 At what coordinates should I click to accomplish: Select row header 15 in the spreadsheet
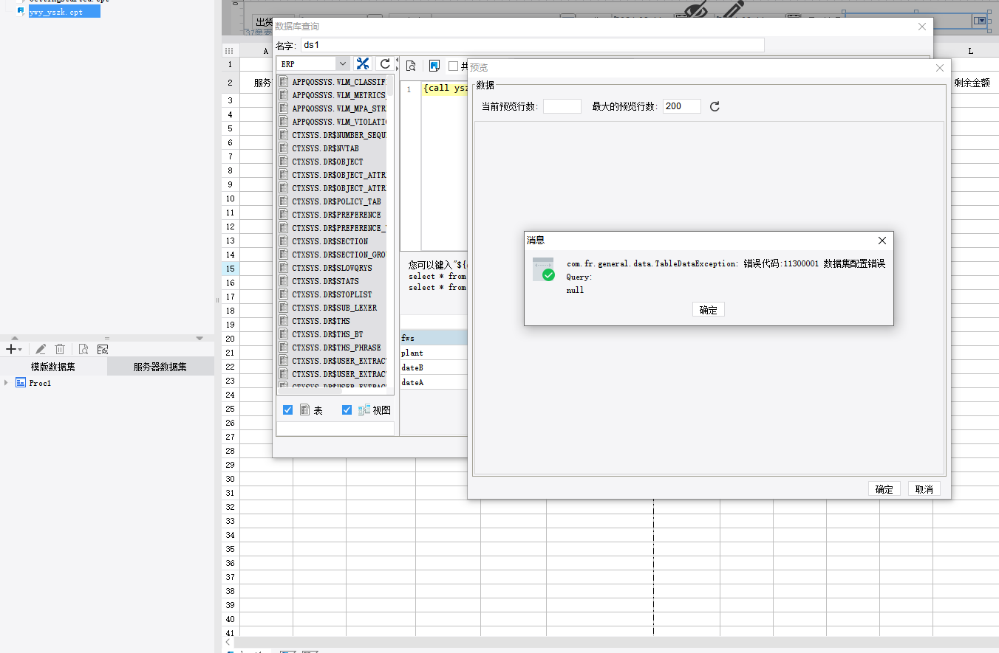tap(231, 269)
